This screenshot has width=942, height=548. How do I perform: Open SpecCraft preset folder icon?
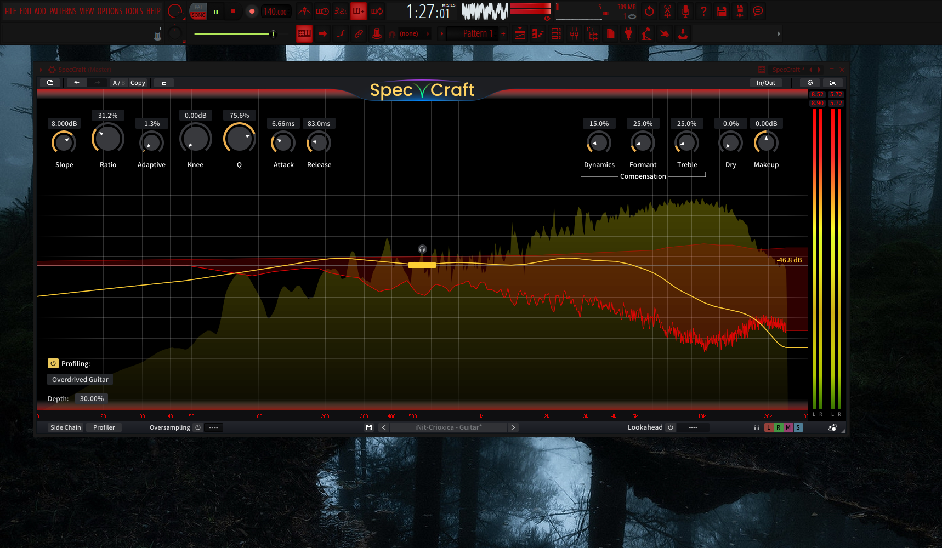click(50, 83)
